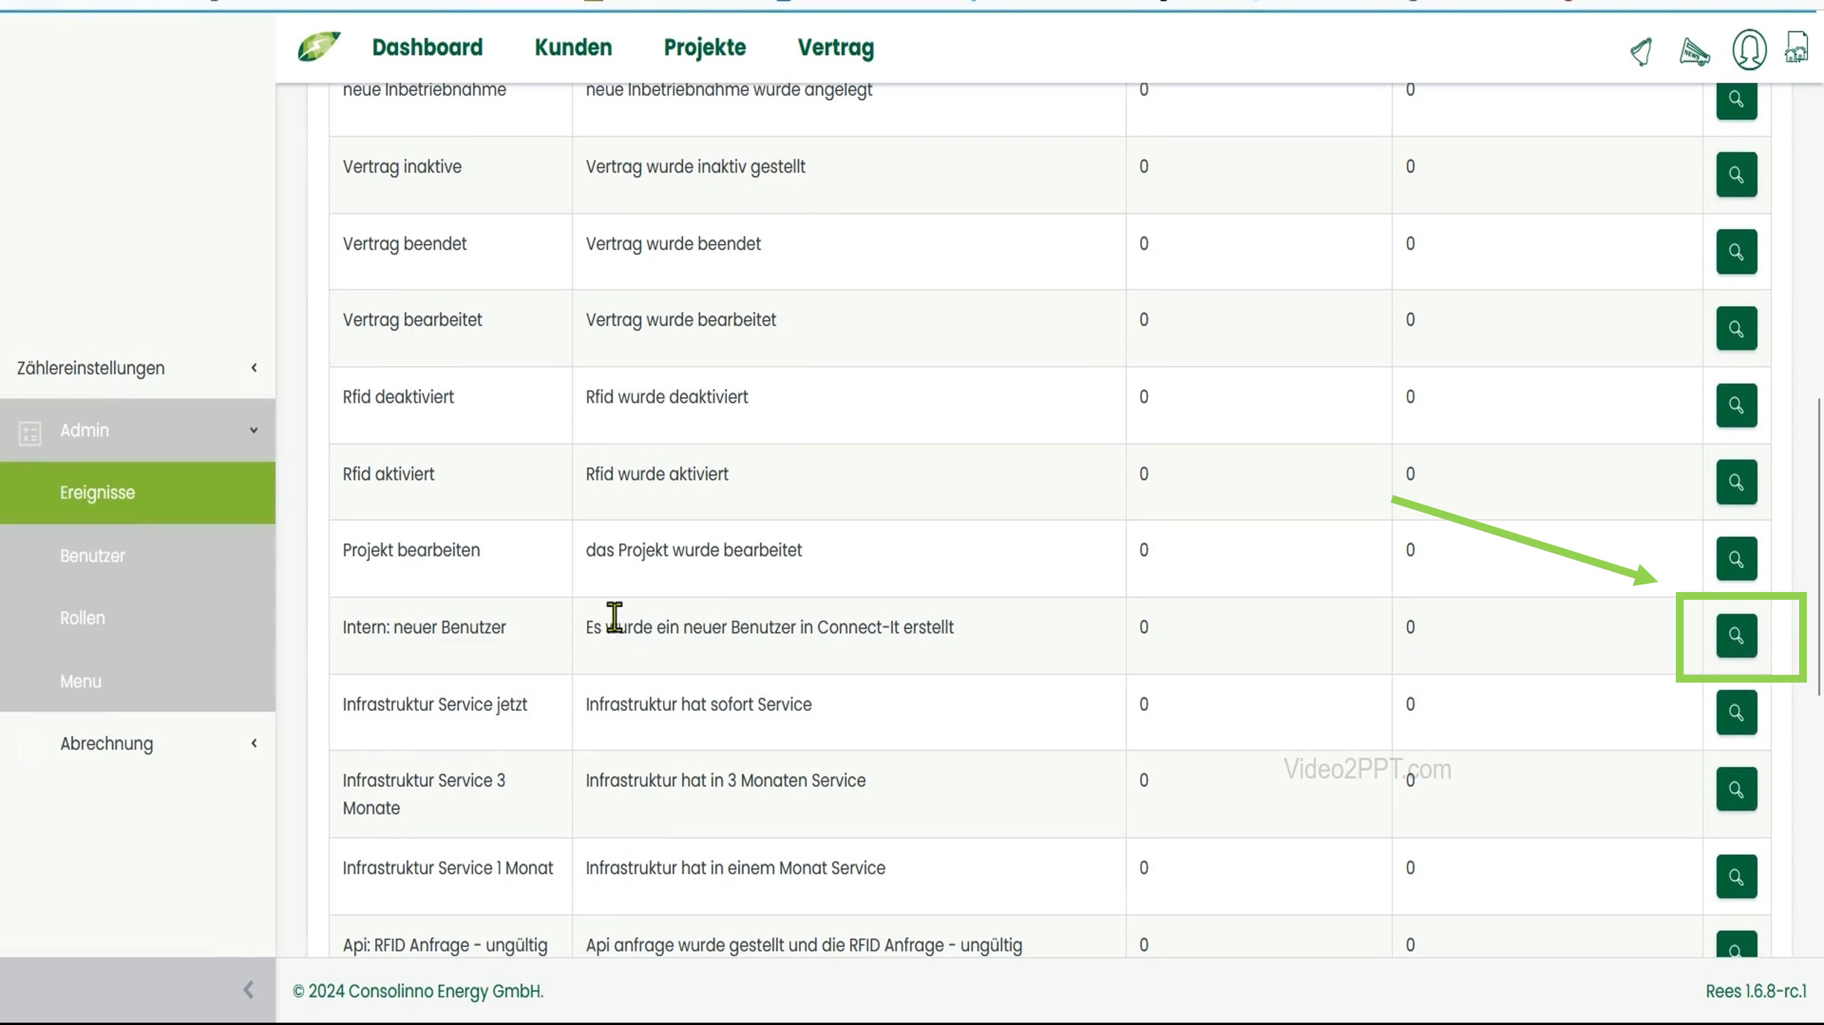Click magnifier button for Rfid aktiviert row
This screenshot has height=1025, width=1824.
[1736, 483]
